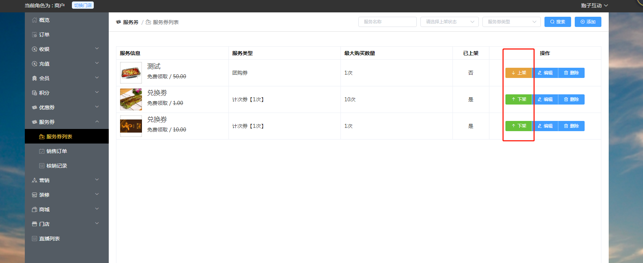The width and height of the screenshot is (643, 263).
Task: Click the 积分 points icon
Action: (34, 93)
